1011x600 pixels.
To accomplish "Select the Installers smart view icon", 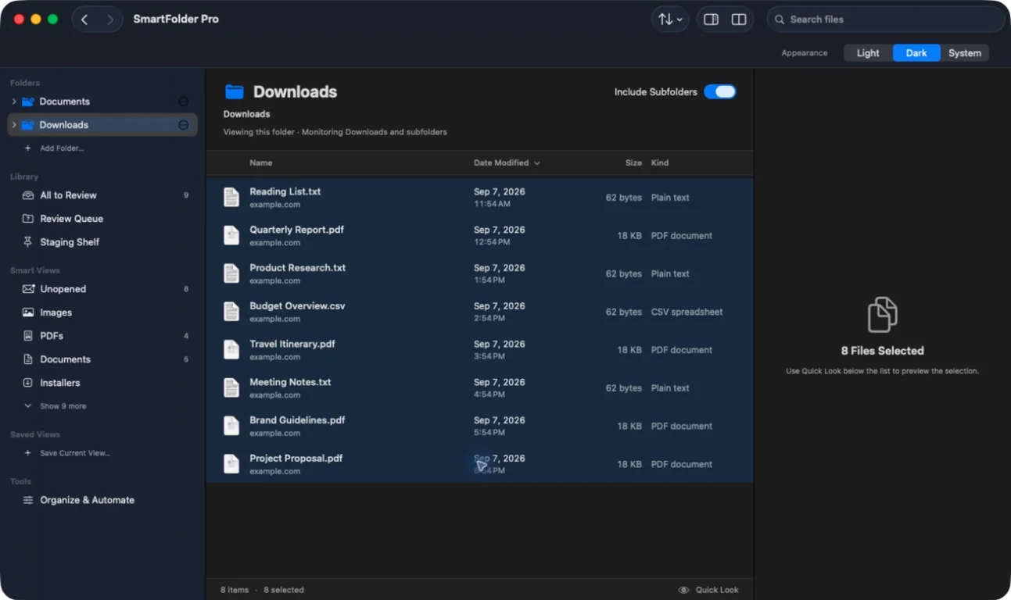I will (x=28, y=383).
